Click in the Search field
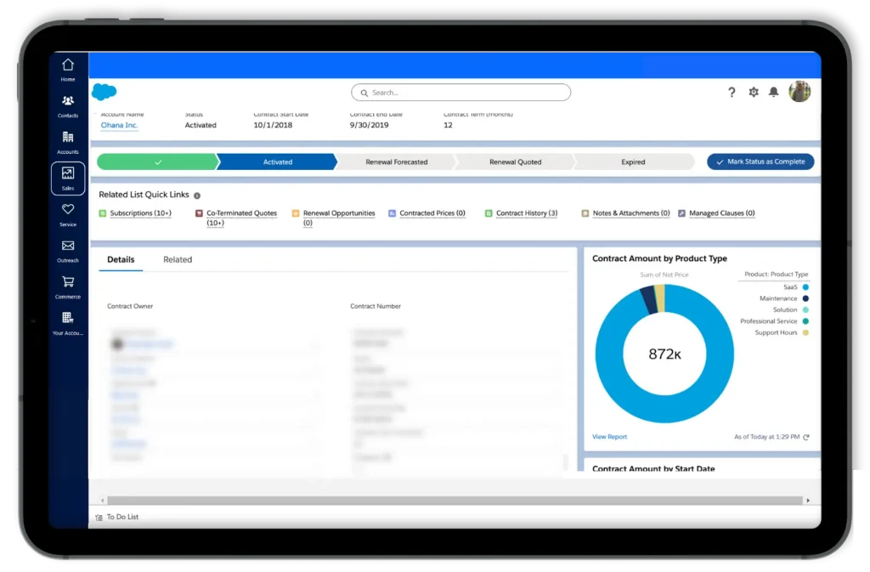 pyautogui.click(x=460, y=93)
